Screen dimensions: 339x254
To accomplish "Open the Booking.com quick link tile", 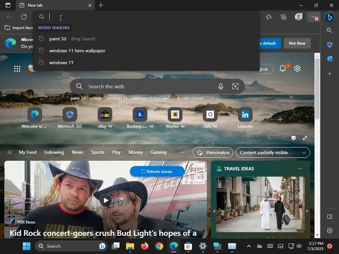I will (140, 114).
